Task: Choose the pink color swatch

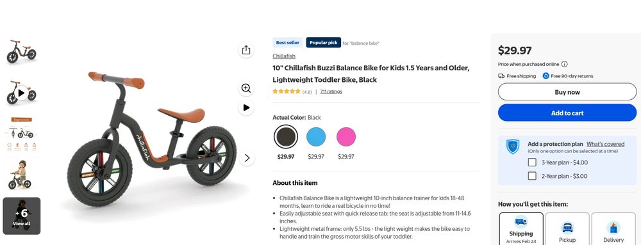Action: coord(346,136)
